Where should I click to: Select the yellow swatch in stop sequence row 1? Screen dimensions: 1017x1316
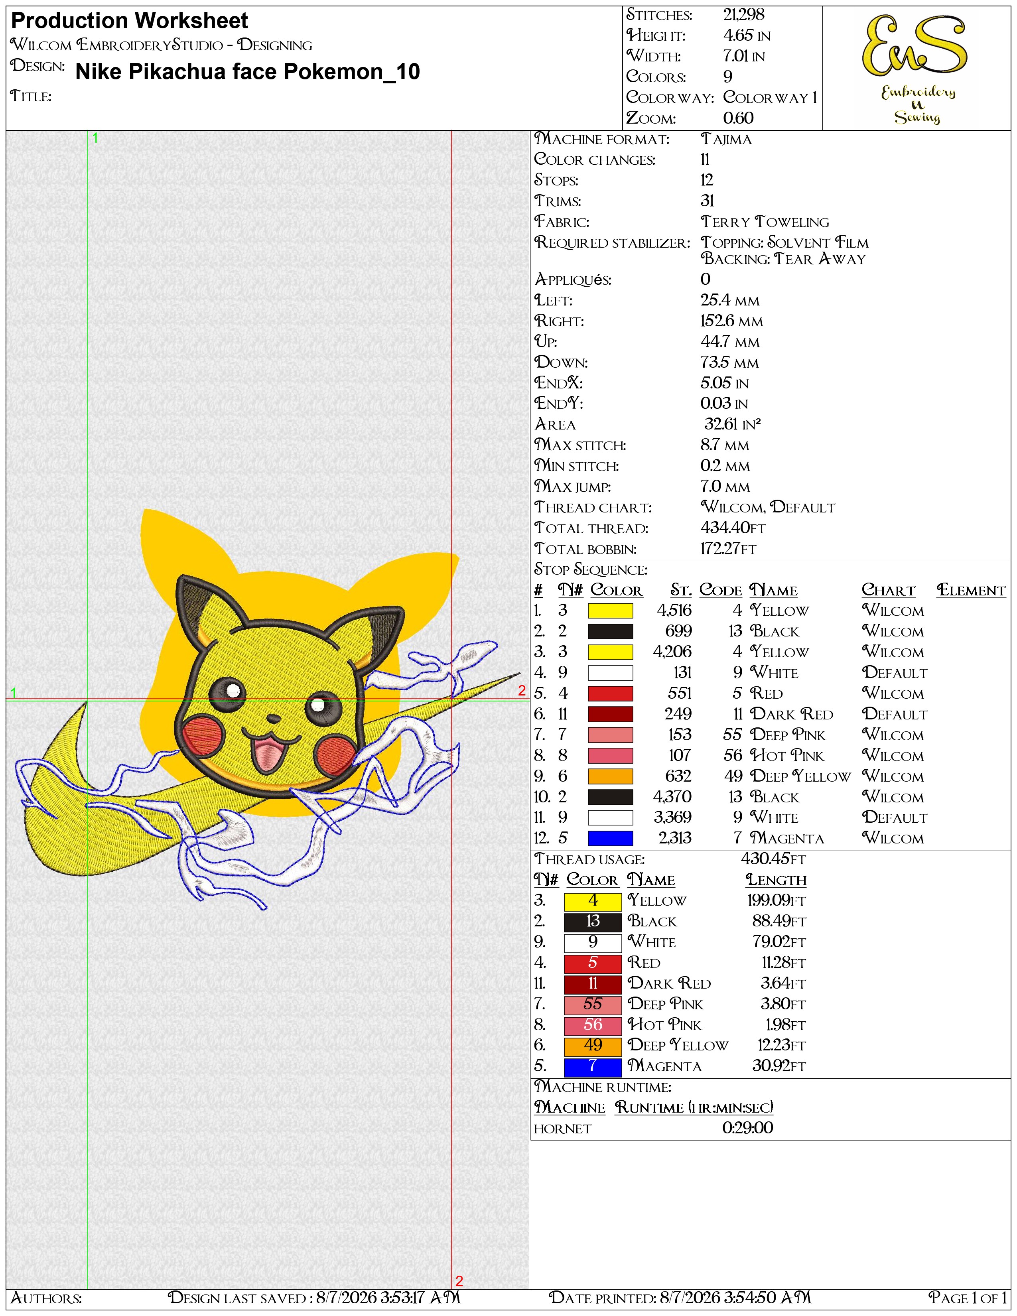610,611
